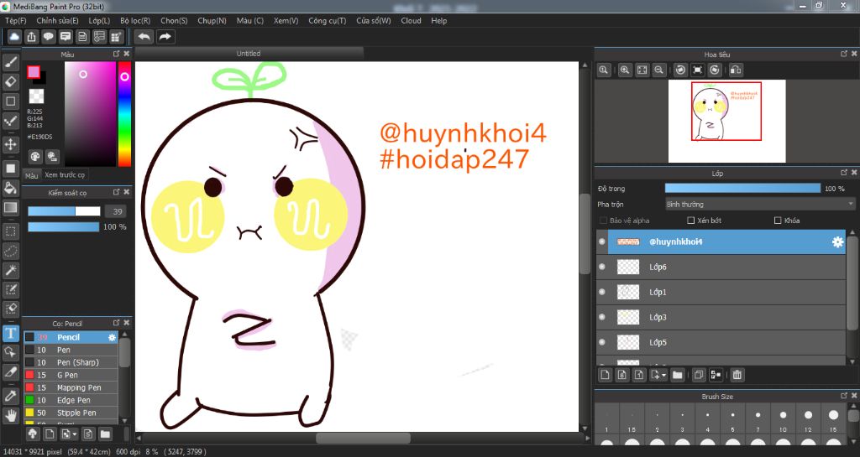Rotate navigator view right

[715, 70]
